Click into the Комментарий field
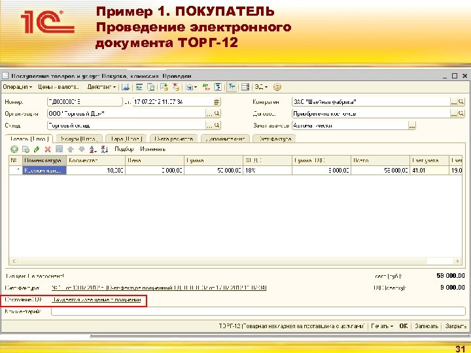 tap(258, 312)
